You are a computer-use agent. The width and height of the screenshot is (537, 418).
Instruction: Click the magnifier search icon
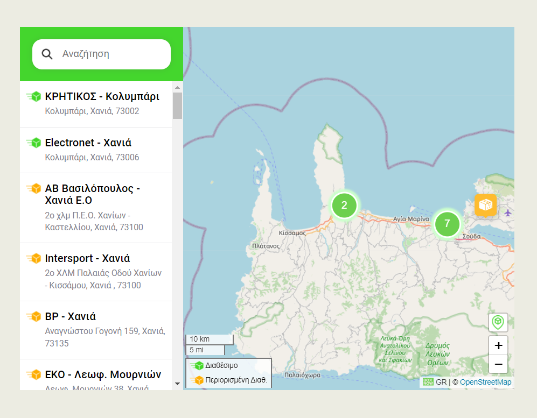click(x=47, y=54)
